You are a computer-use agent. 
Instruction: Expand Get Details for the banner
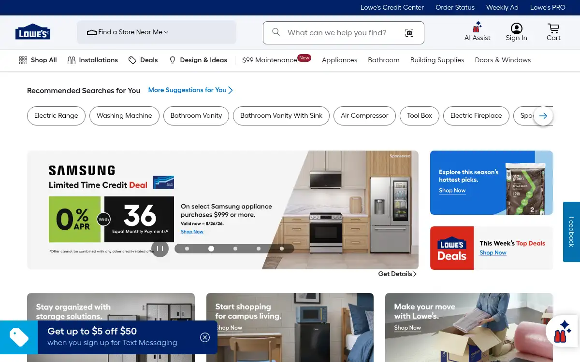point(397,274)
